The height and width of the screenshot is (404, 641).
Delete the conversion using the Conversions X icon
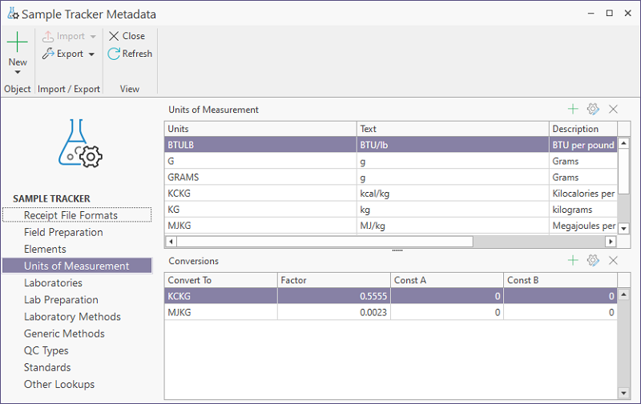point(613,261)
